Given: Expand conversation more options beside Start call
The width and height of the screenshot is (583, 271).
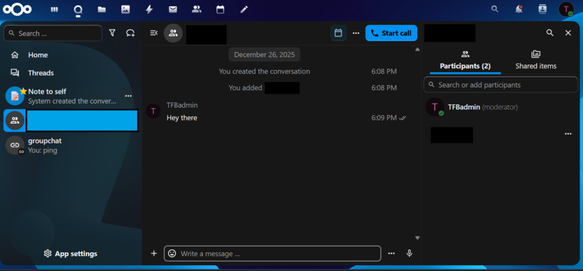Looking at the screenshot, I should pos(356,33).
